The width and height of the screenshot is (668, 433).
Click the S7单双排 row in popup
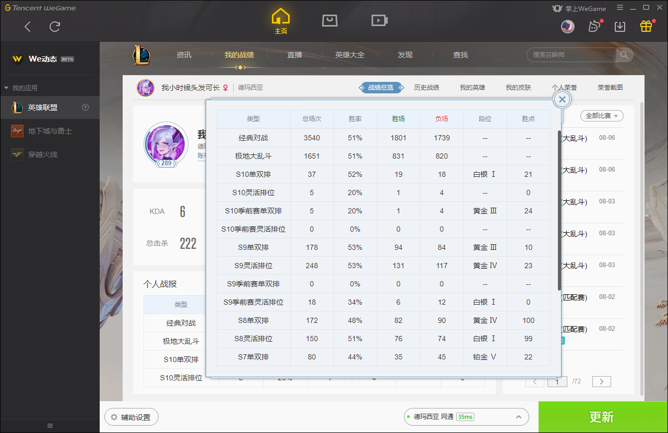click(x=384, y=357)
